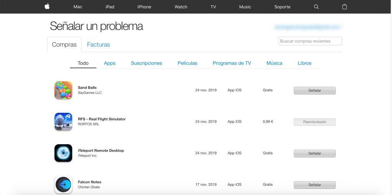Click the 17 nov. 2019 date
Screen dimensions: 392x195
206,185
